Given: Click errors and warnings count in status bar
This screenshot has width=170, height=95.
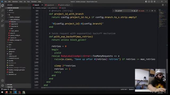Looking at the screenshot, I should click(x=13, y=89).
